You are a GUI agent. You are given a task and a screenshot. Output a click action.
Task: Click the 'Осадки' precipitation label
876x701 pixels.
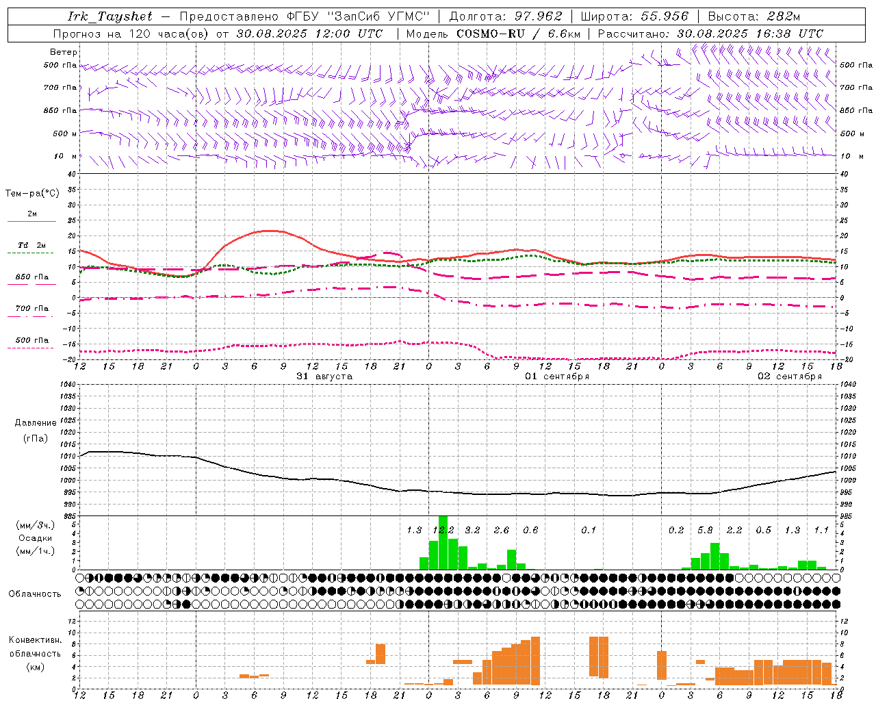point(36,538)
